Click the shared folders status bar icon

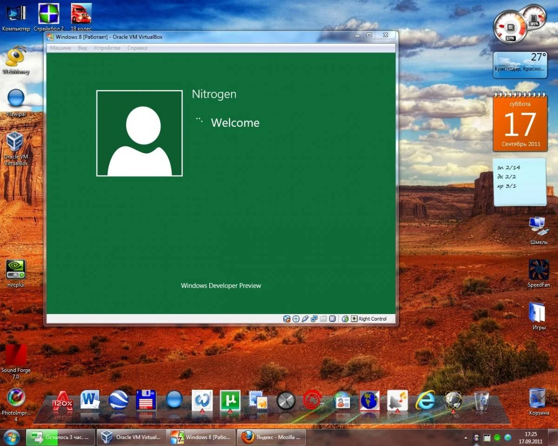click(x=323, y=319)
